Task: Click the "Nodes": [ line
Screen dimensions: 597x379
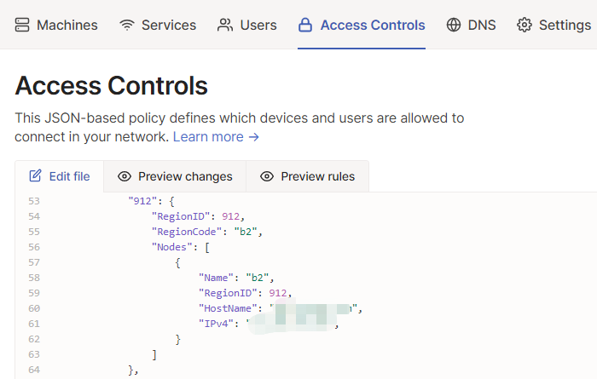Action: 181,248
